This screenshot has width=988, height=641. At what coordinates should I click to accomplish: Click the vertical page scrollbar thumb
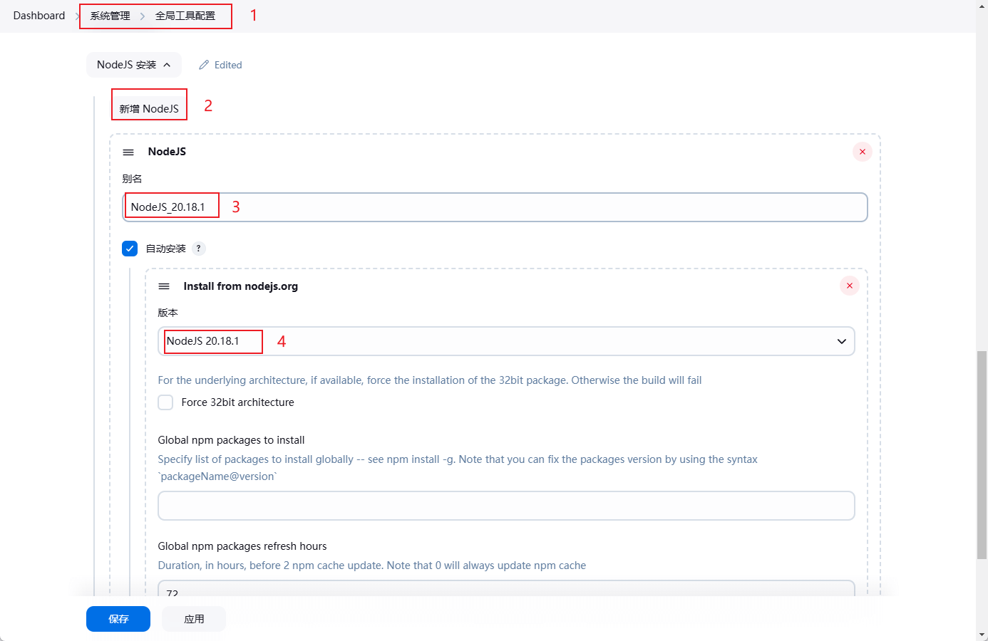[982, 454]
